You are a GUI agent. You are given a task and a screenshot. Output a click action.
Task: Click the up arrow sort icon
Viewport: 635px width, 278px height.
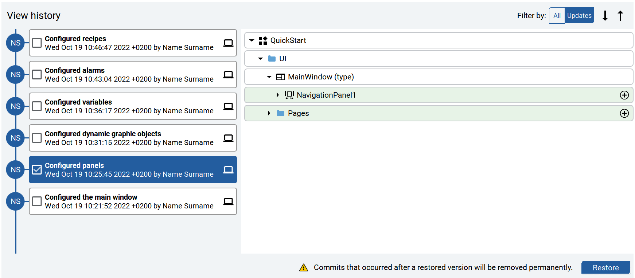620,16
